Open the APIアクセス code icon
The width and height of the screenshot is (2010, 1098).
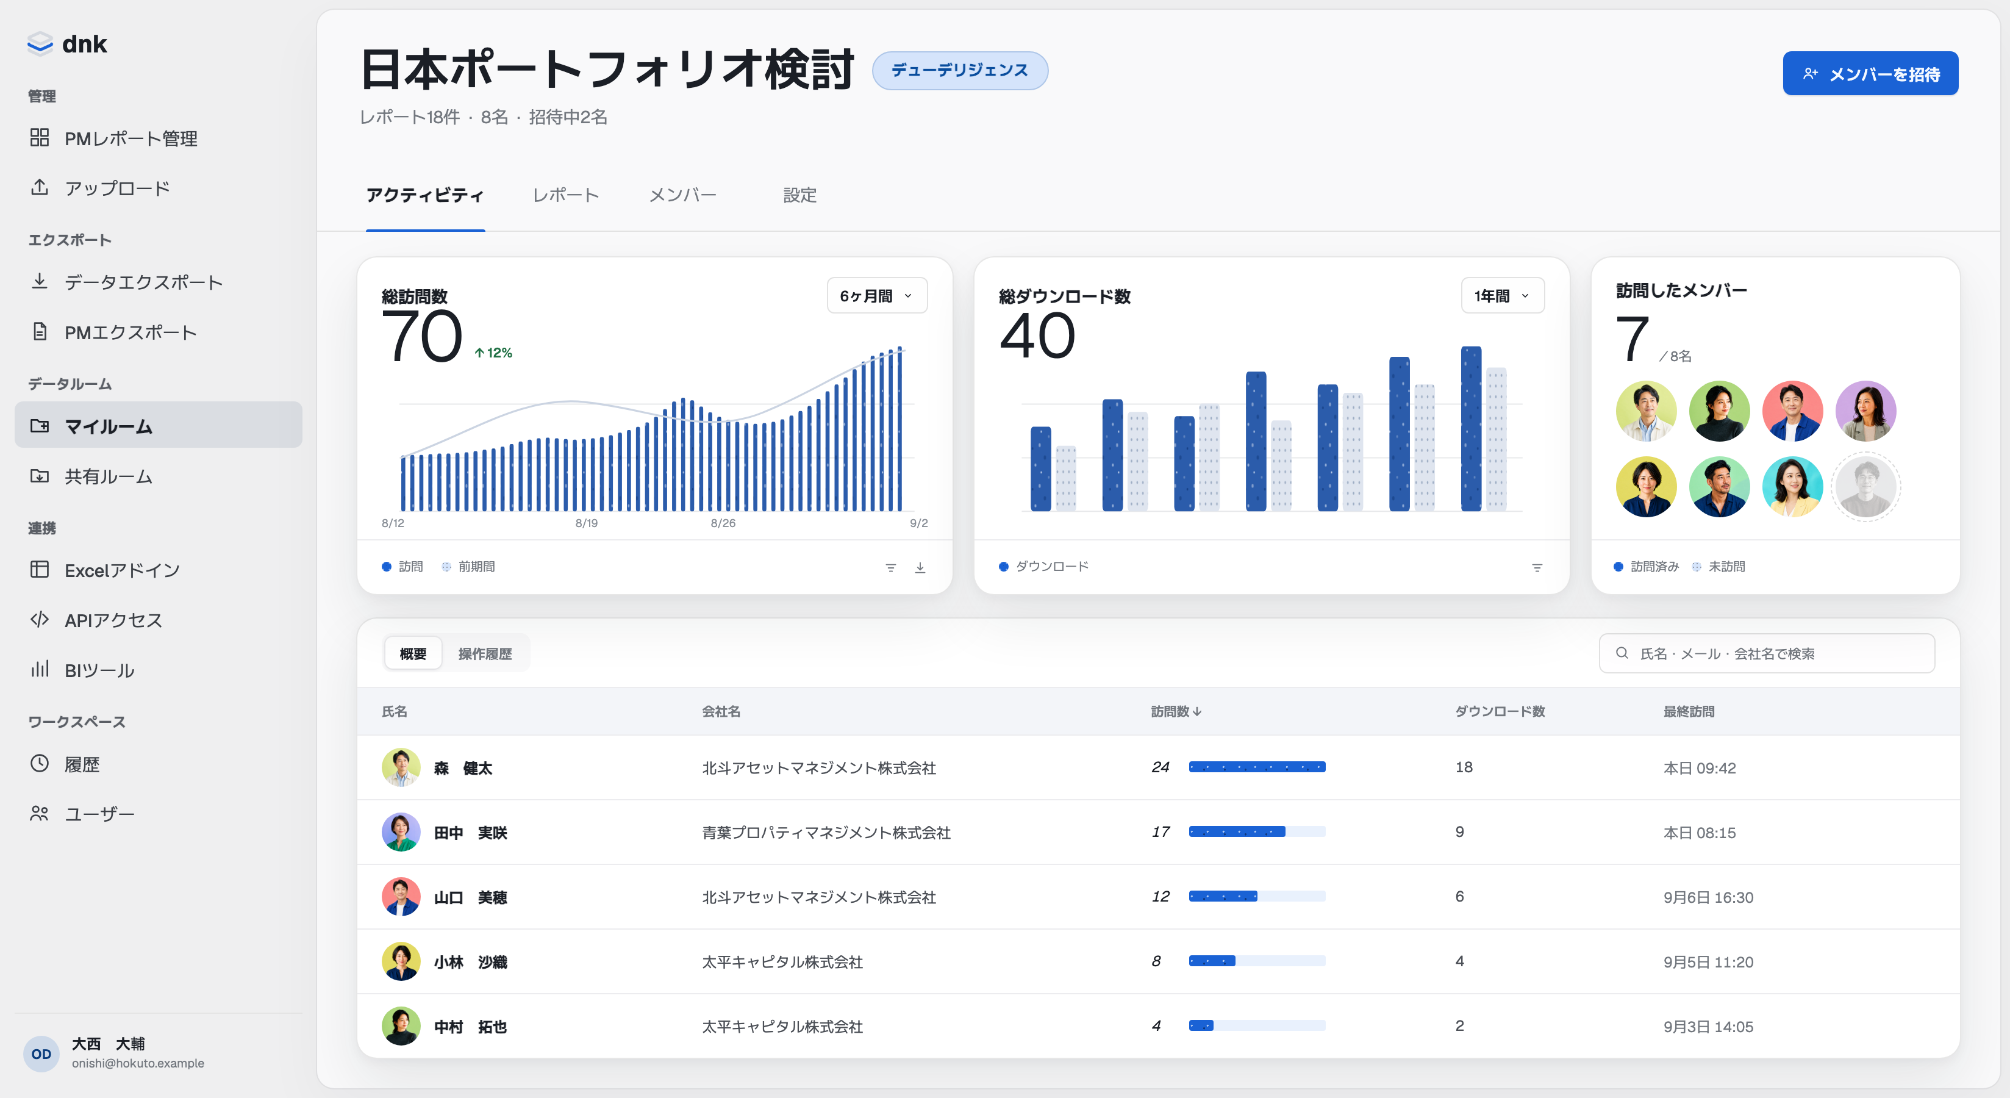tap(40, 620)
